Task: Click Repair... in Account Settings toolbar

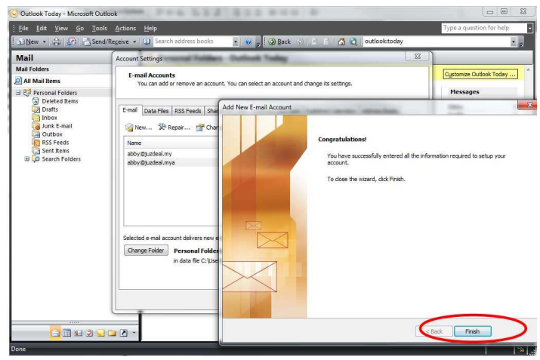Action: 174,128
